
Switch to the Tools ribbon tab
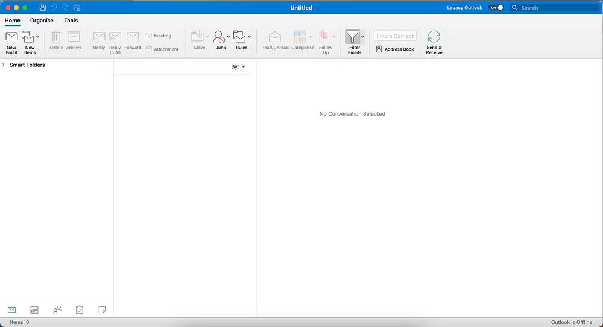pos(71,21)
